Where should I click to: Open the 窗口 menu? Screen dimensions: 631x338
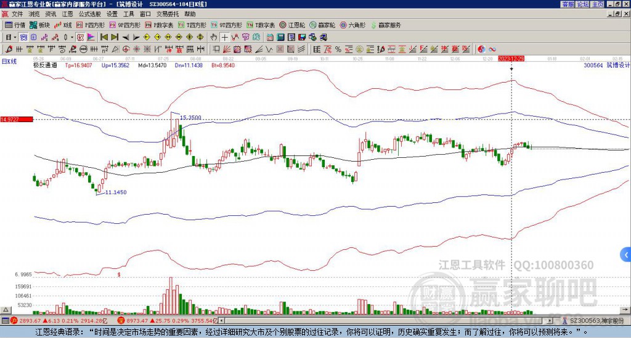point(145,14)
